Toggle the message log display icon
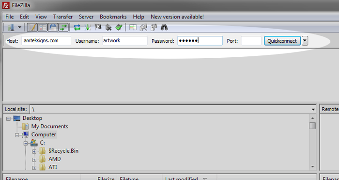This screenshot has width=339, height=180. pos(32,28)
